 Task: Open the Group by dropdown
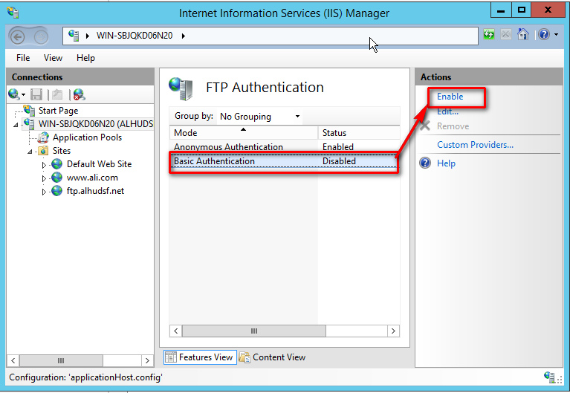click(260, 117)
